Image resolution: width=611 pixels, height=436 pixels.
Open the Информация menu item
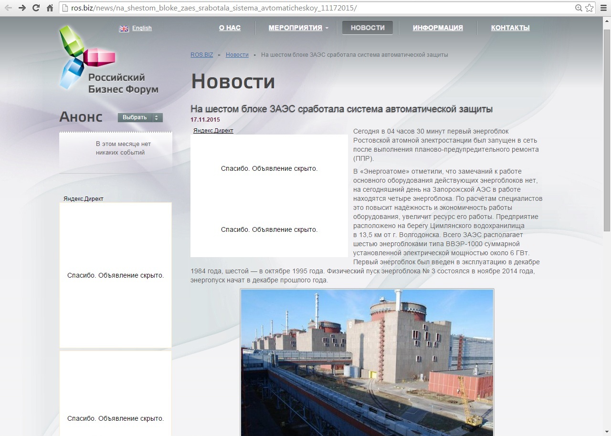tap(438, 28)
